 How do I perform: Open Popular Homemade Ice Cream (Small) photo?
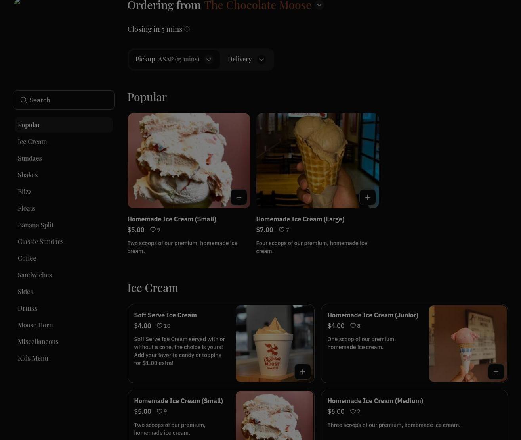pos(189,161)
